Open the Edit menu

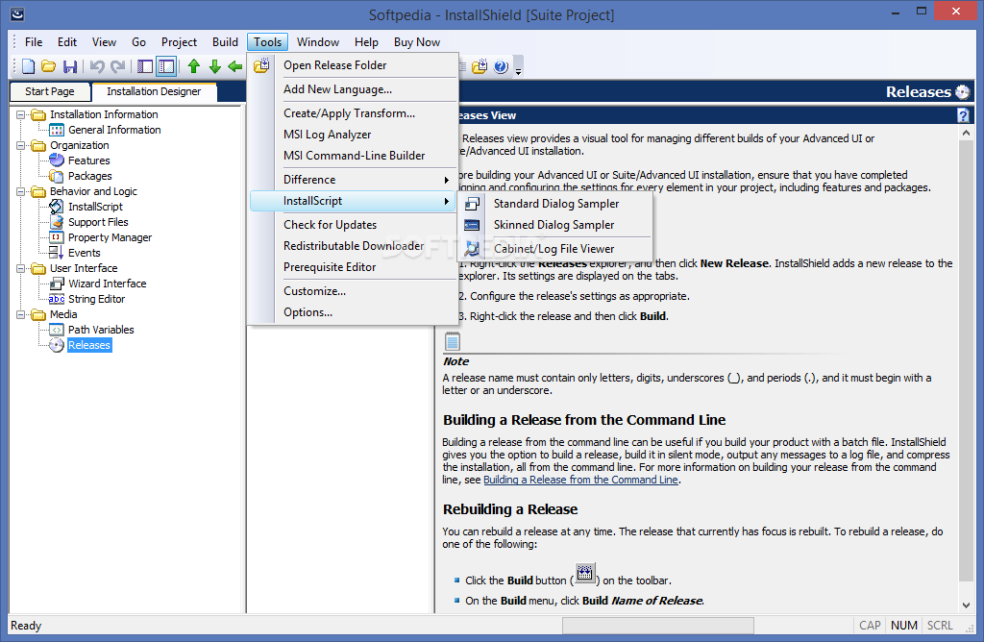(67, 42)
